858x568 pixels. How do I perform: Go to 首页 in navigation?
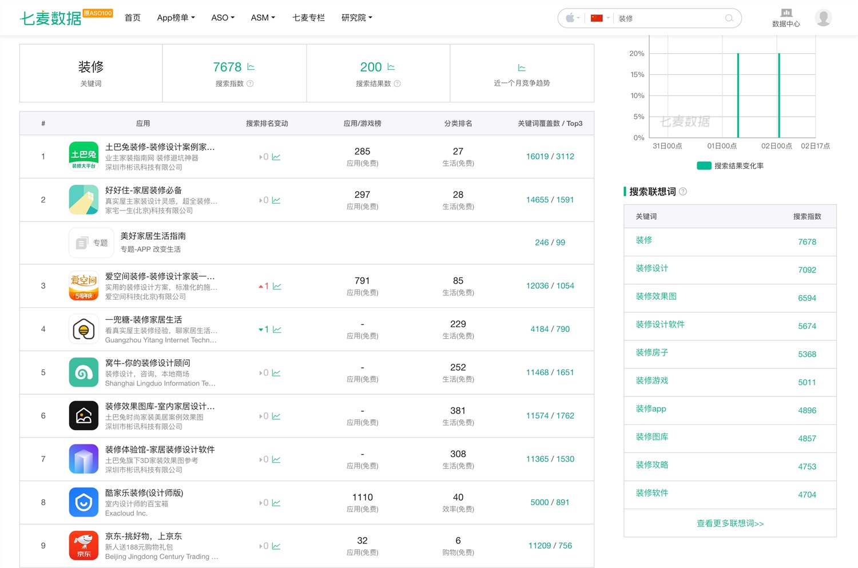tap(133, 18)
